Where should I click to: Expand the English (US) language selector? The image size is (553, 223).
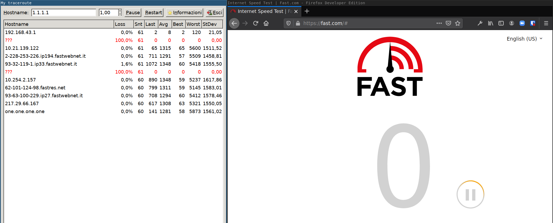[524, 39]
